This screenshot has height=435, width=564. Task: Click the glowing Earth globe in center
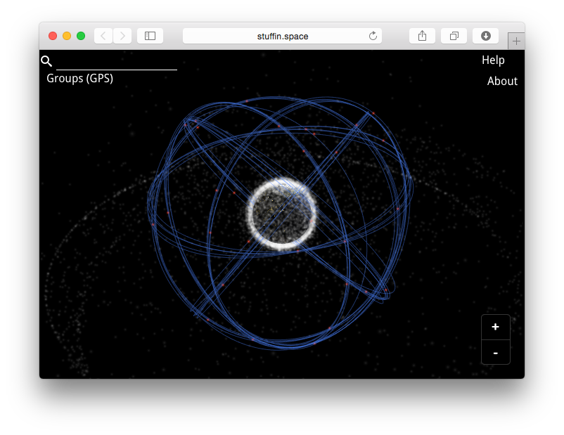tap(281, 214)
